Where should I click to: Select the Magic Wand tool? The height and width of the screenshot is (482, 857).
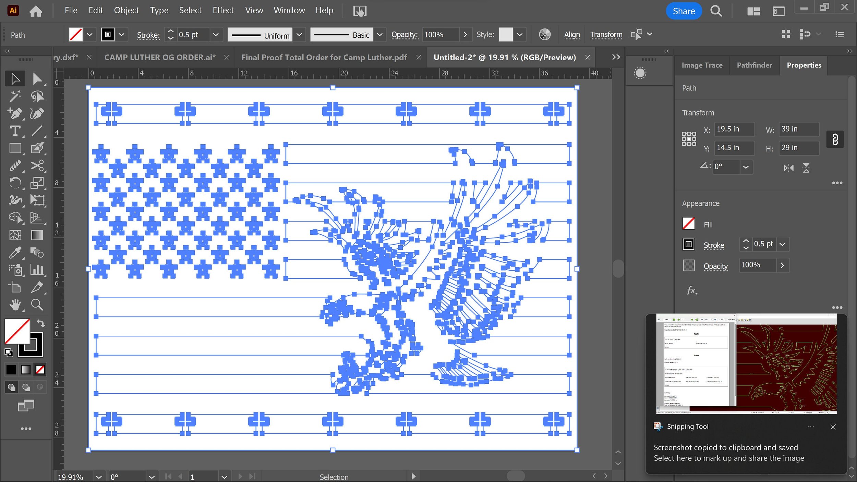[x=15, y=97]
